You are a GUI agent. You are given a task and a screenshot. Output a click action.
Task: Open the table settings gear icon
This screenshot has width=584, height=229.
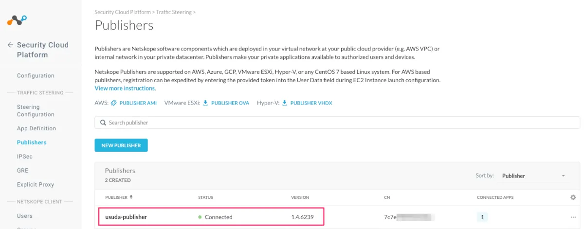pyautogui.click(x=573, y=197)
